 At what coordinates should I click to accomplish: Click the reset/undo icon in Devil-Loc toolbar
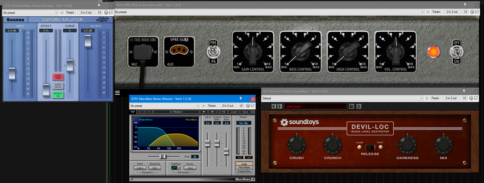(359, 106)
